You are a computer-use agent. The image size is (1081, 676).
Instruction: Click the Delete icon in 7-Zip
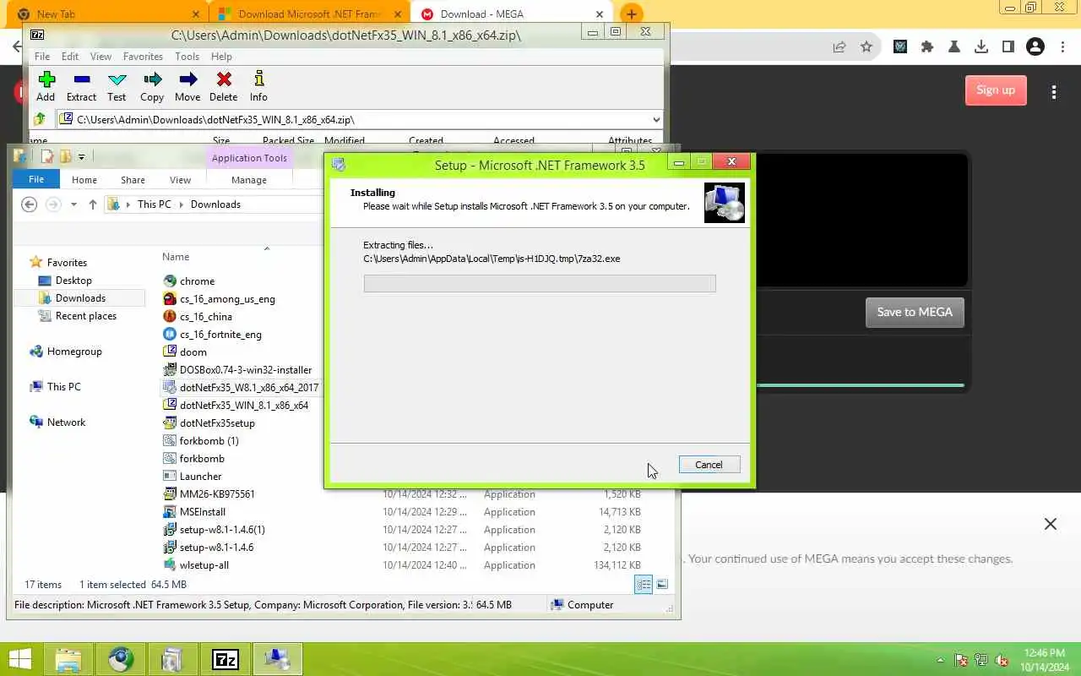coord(224,80)
